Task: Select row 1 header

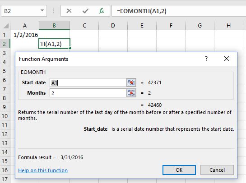Action: [5, 35]
